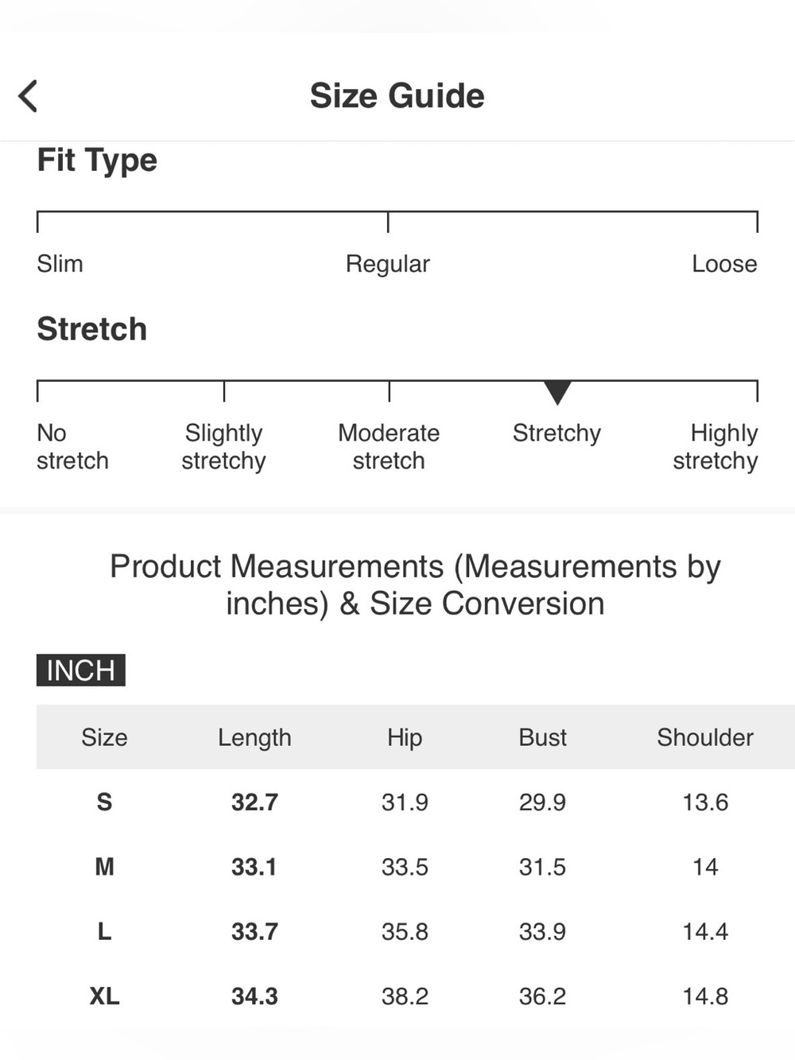This screenshot has height=1060, width=795.
Task: Click the Hip column header
Action: coord(405,738)
